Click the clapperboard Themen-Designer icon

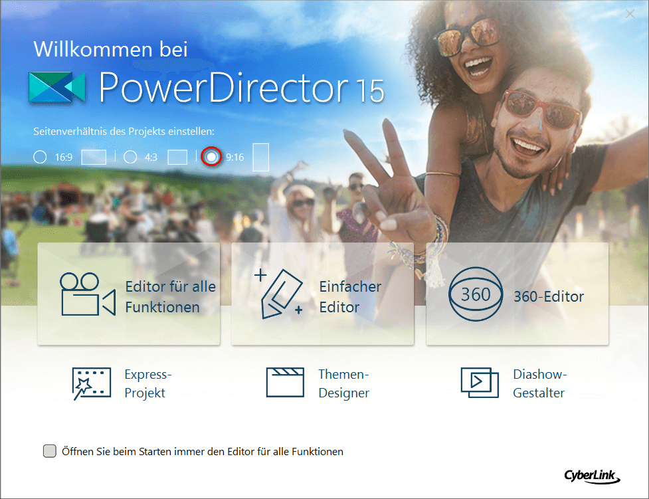tap(285, 382)
